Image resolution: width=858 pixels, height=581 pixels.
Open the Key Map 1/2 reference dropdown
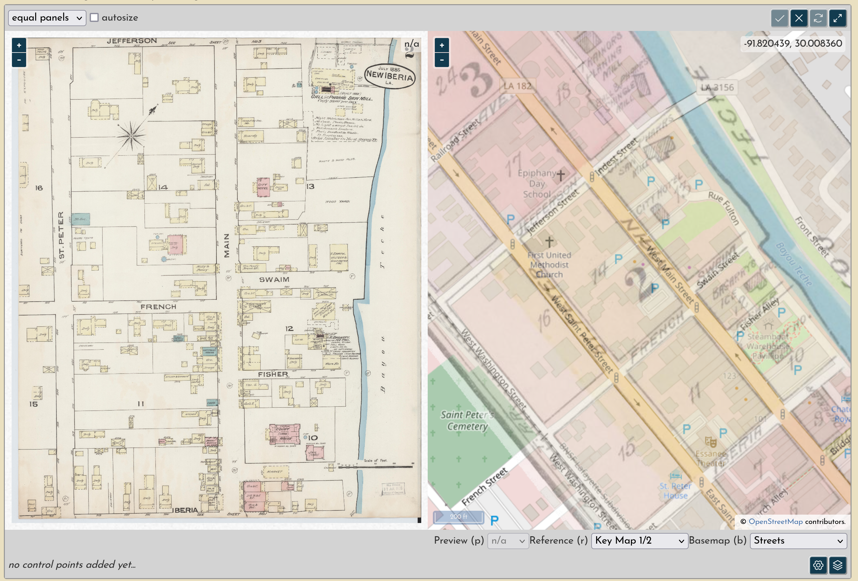639,541
